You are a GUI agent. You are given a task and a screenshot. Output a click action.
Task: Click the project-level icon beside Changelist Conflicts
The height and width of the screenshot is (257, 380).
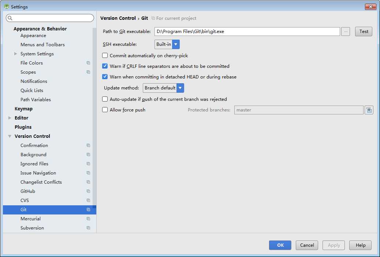pos(88,182)
